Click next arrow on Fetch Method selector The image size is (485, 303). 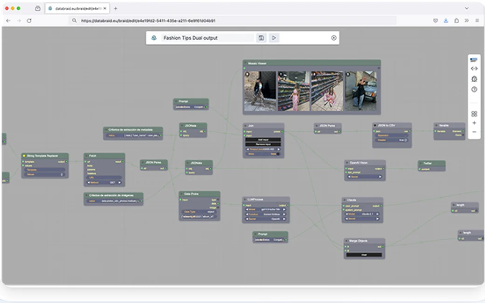click(x=120, y=182)
